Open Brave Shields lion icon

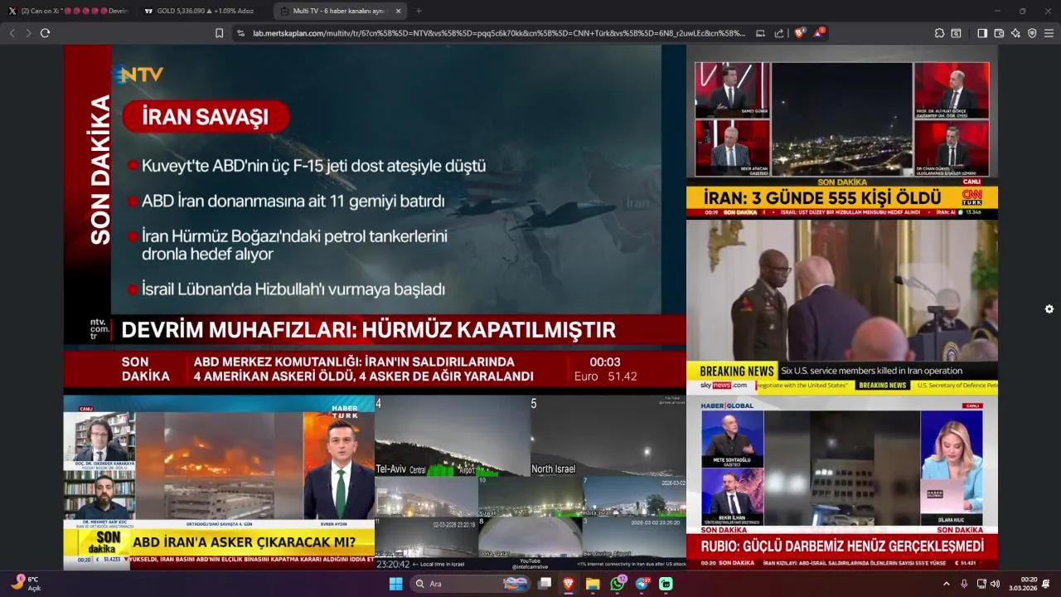799,33
